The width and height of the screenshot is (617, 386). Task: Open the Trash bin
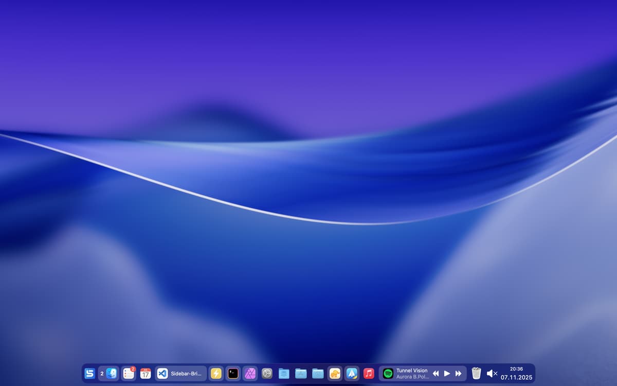pos(476,374)
